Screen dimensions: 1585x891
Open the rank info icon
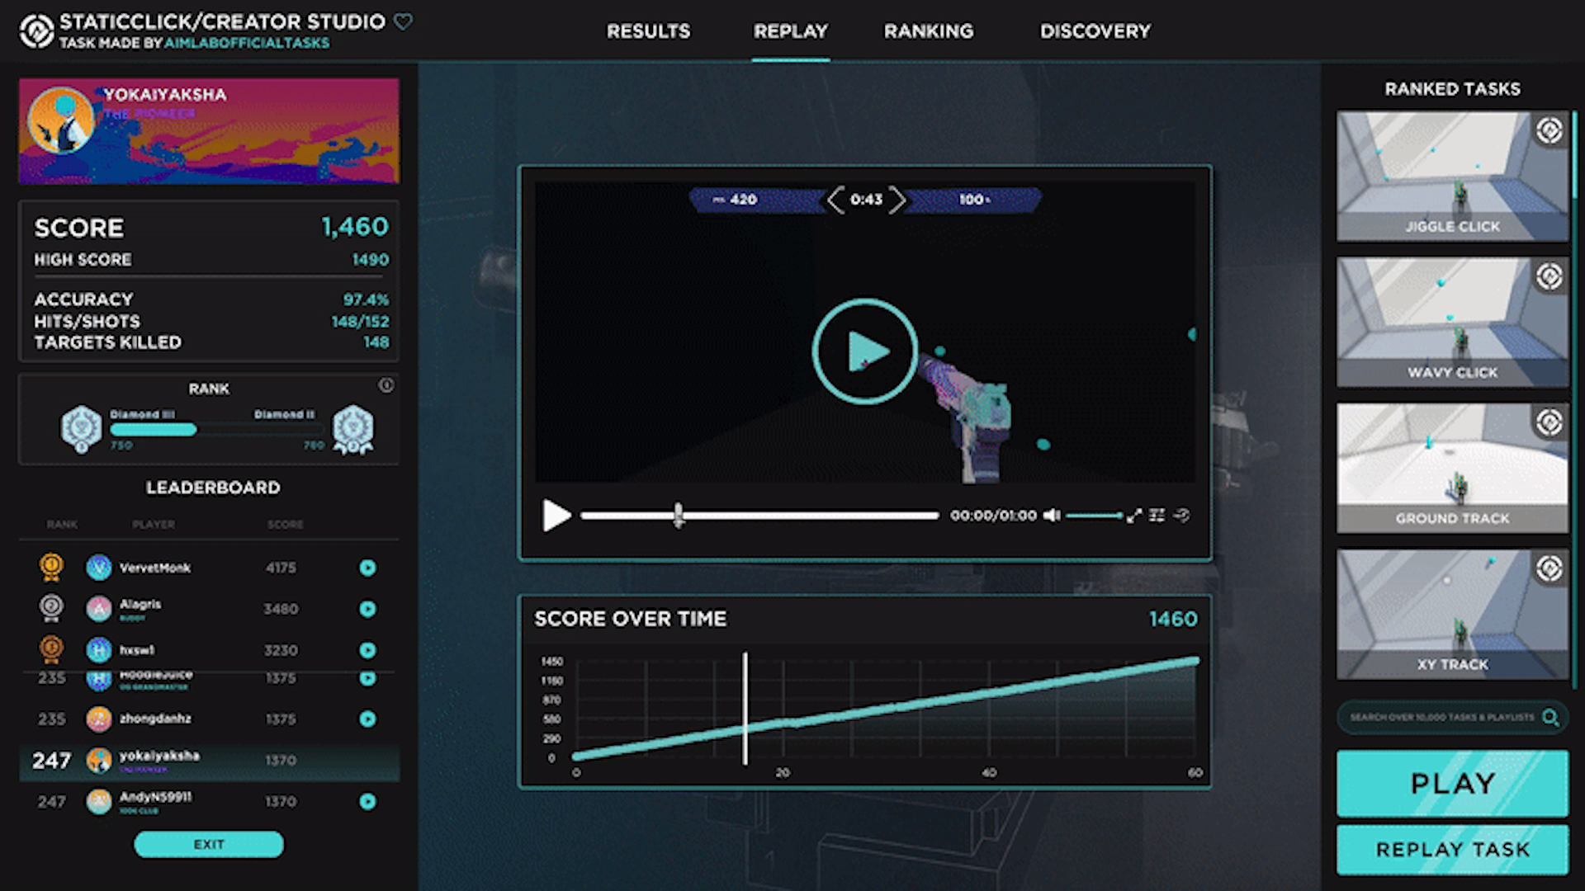386,385
